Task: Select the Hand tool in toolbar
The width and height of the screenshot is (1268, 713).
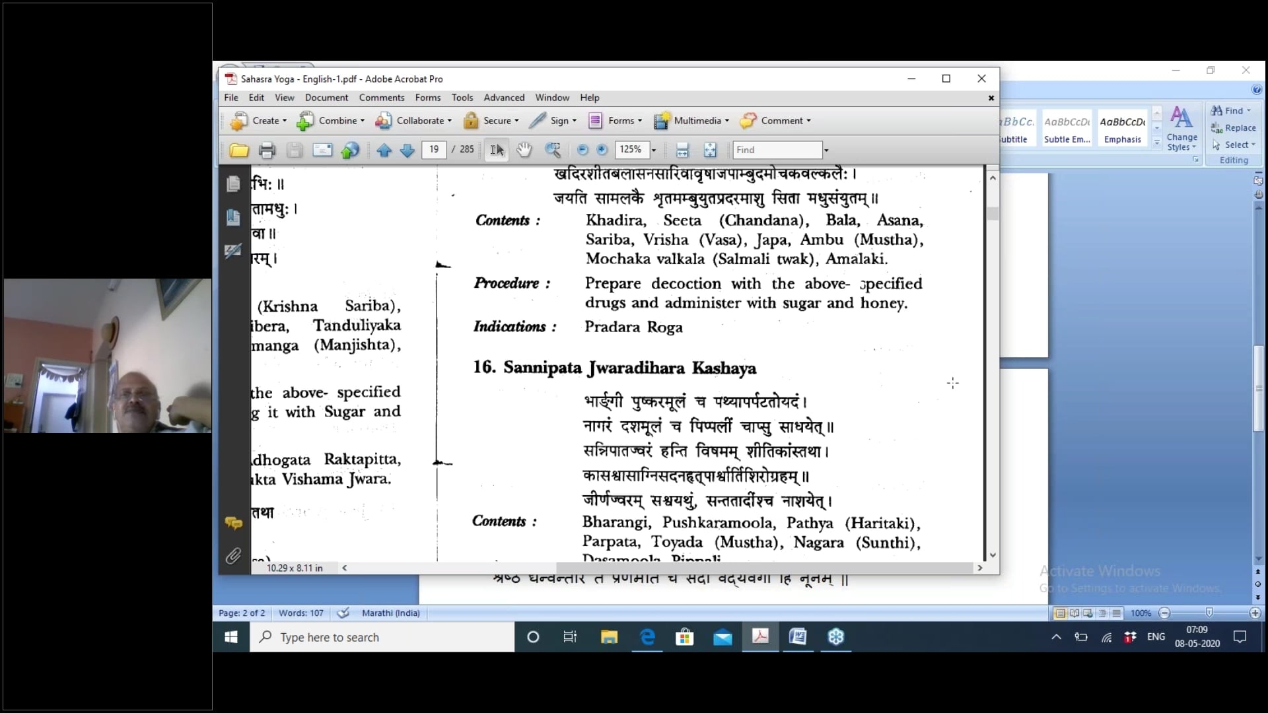Action: click(x=524, y=150)
